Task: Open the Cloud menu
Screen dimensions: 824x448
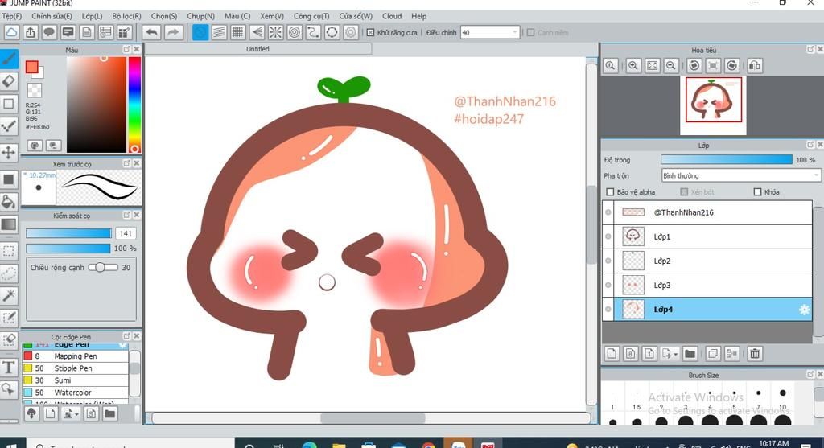Action: coord(392,16)
